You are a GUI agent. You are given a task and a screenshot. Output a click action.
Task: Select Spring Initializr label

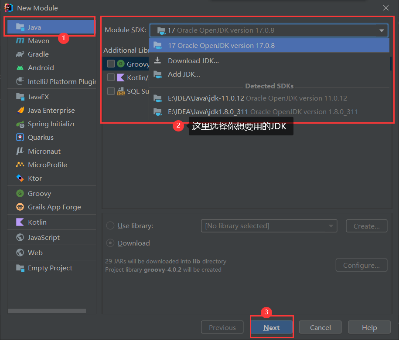pyautogui.click(x=51, y=124)
